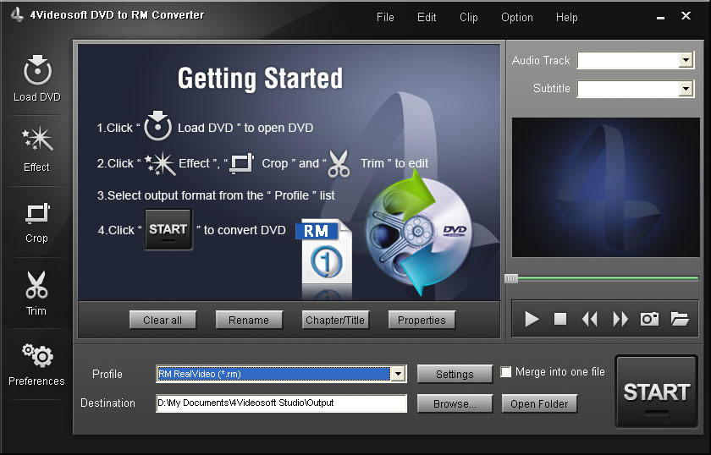Open the Effect editing tool

36,141
